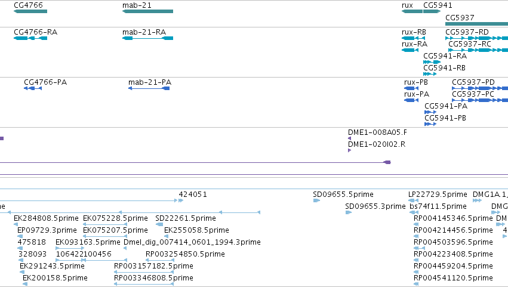Select the mab-21-RA transcript label
Viewport: 508px width, 287px height.
(x=144, y=32)
